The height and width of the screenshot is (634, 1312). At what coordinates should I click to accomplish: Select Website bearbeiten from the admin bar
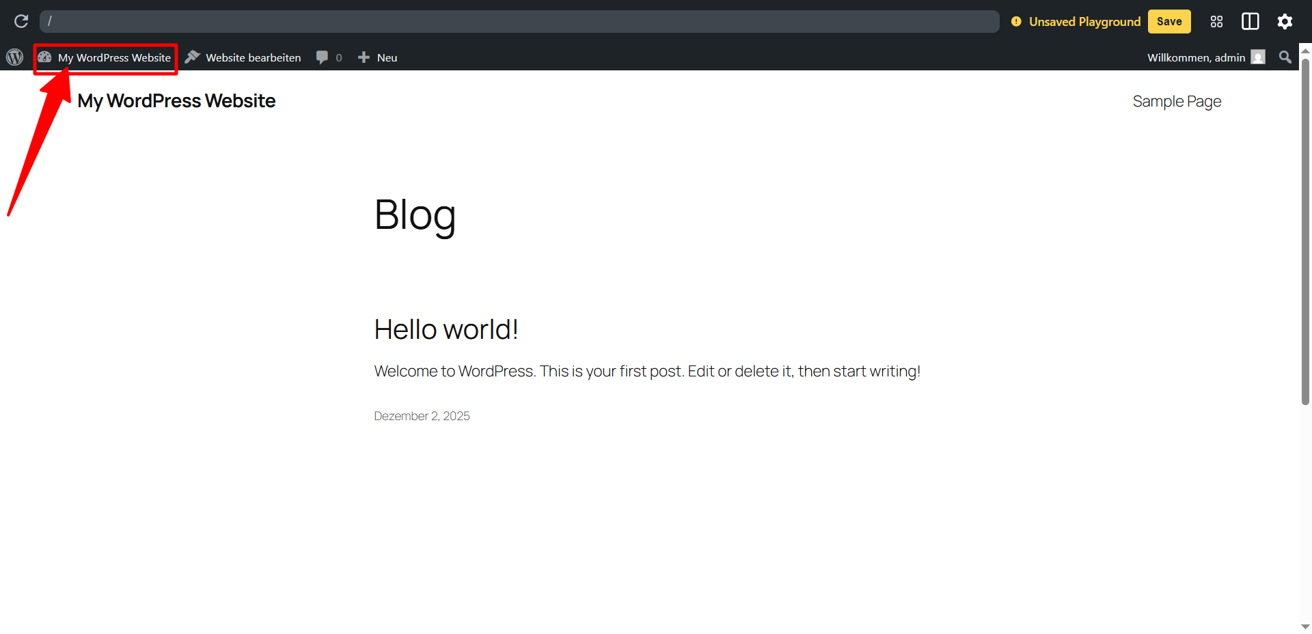[x=253, y=57]
